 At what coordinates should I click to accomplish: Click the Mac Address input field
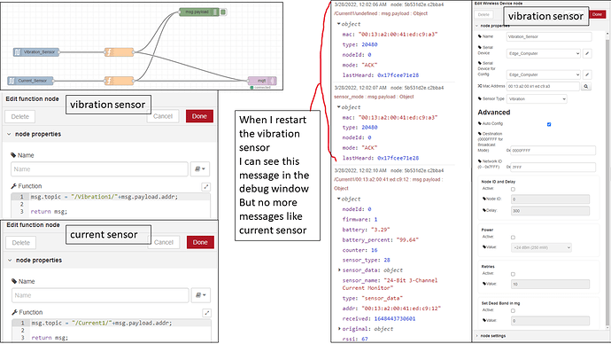point(543,87)
